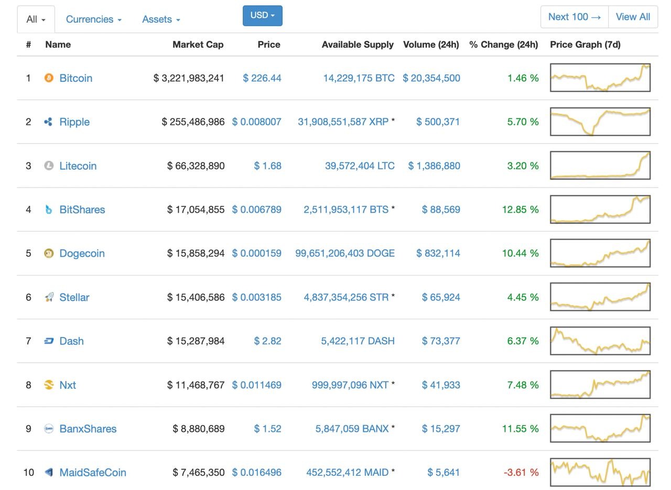The width and height of the screenshot is (671, 490).
Task: Sort by Name column header
Action: pos(58,45)
